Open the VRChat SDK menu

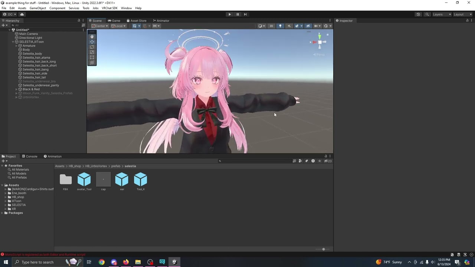[109, 8]
